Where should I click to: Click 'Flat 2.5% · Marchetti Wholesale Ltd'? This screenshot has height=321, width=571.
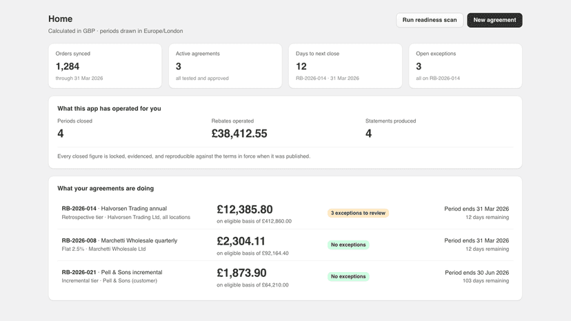tap(103, 249)
